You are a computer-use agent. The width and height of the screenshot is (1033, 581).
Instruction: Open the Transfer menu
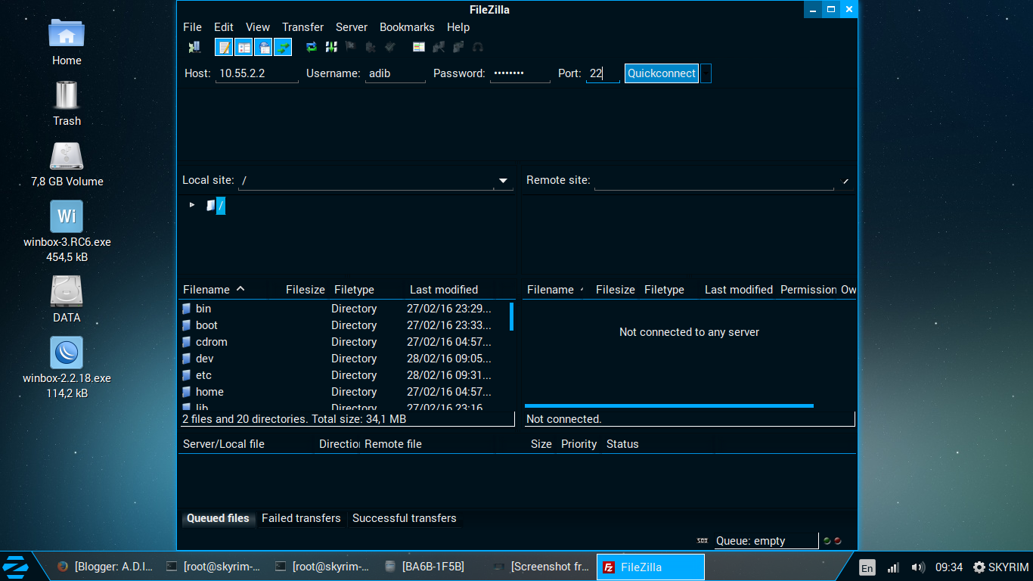coord(303,27)
